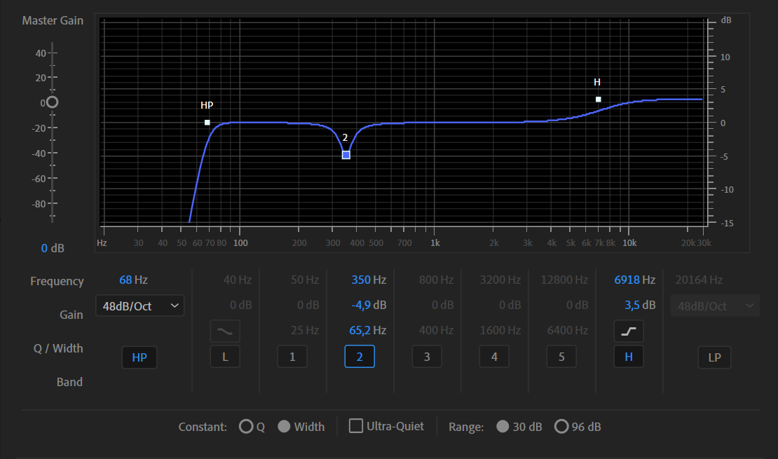This screenshot has height=459, width=778.
Task: Click the Q / Width row label
Action: (58, 348)
